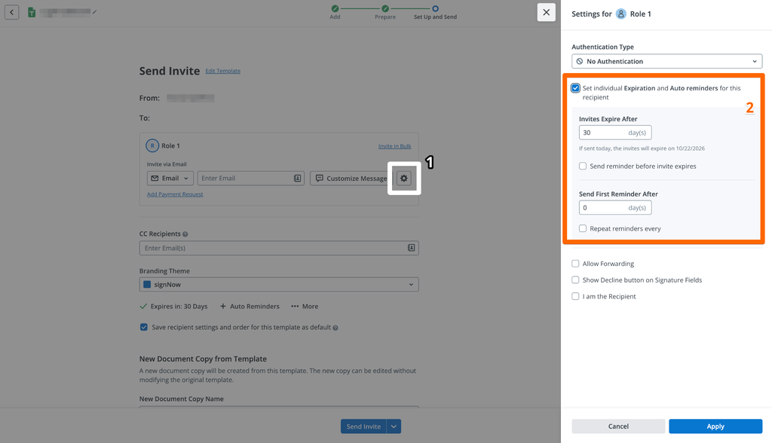Viewport: 772px width, 443px height.
Task: Click the CC Recipients help icon
Action: [x=185, y=234]
